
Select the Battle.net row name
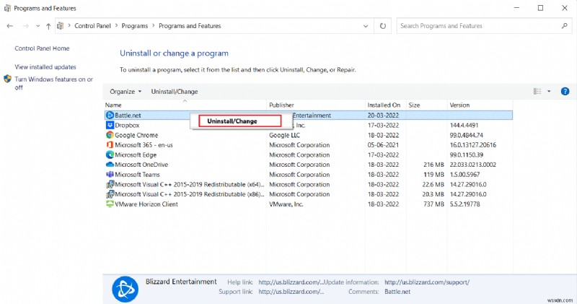128,116
